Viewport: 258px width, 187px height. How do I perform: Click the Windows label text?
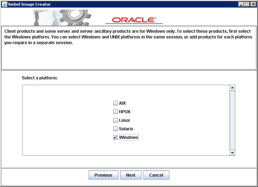(x=129, y=137)
